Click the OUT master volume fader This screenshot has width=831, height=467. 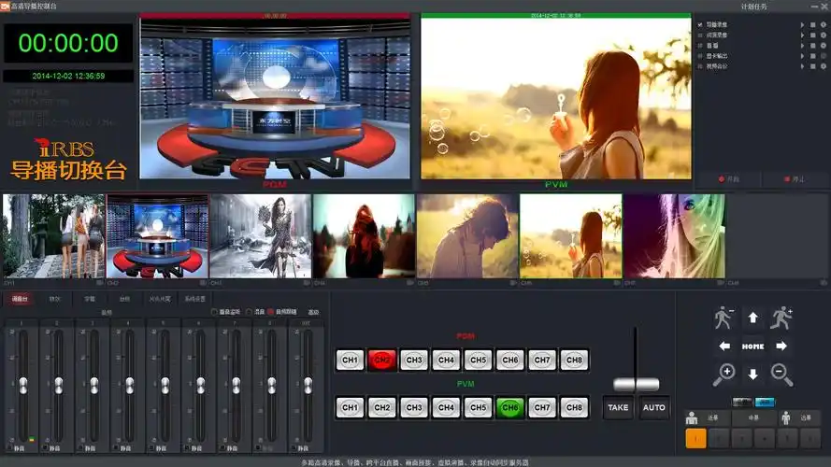point(306,385)
